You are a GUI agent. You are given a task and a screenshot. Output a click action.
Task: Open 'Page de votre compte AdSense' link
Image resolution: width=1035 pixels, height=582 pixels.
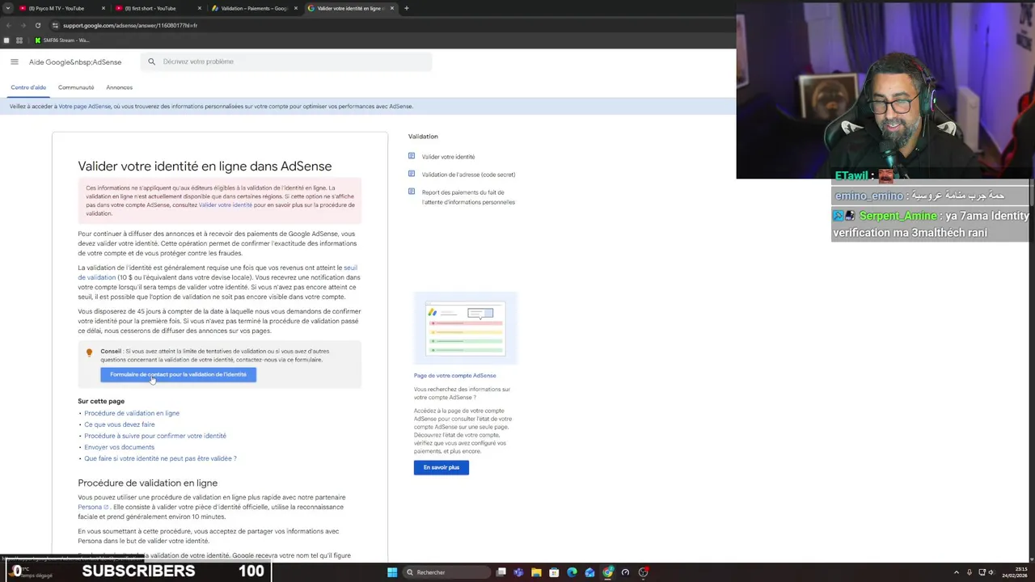click(x=454, y=376)
